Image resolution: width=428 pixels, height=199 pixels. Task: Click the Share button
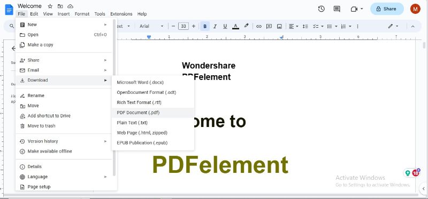click(387, 9)
